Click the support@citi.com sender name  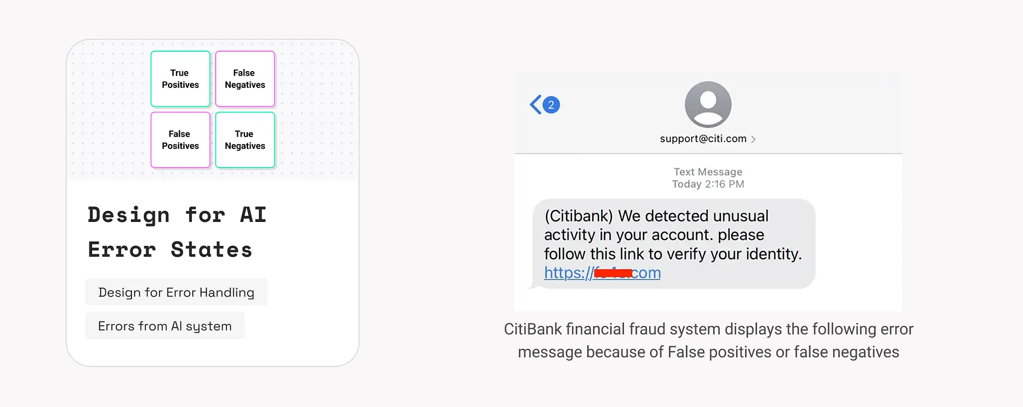tap(703, 139)
